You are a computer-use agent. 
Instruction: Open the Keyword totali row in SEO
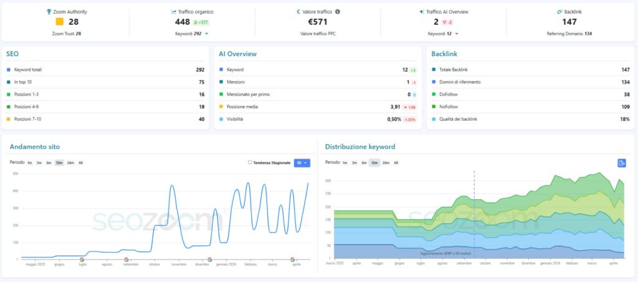pyautogui.click(x=106, y=70)
